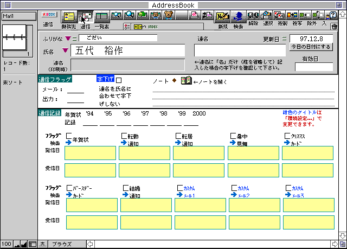
Task: Zoom out with the small mountains icon
Action: pos(17,244)
